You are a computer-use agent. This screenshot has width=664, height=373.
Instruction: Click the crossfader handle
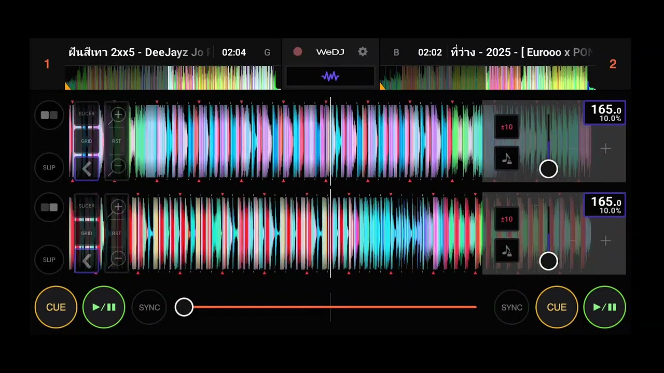tap(184, 307)
